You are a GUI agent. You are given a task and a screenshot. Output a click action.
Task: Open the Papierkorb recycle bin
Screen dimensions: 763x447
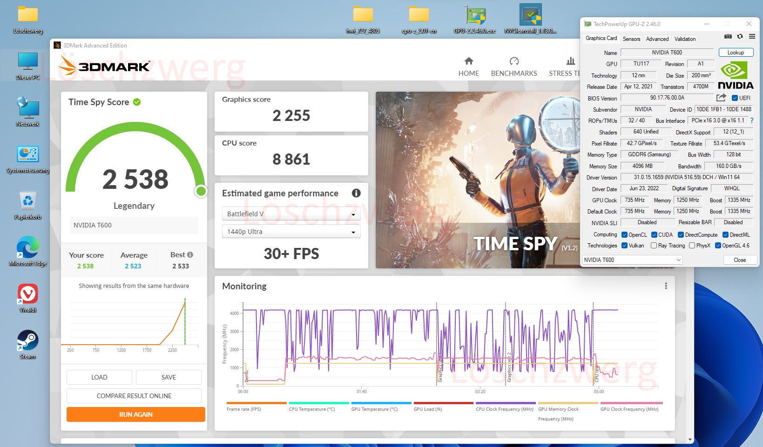pyautogui.click(x=28, y=206)
